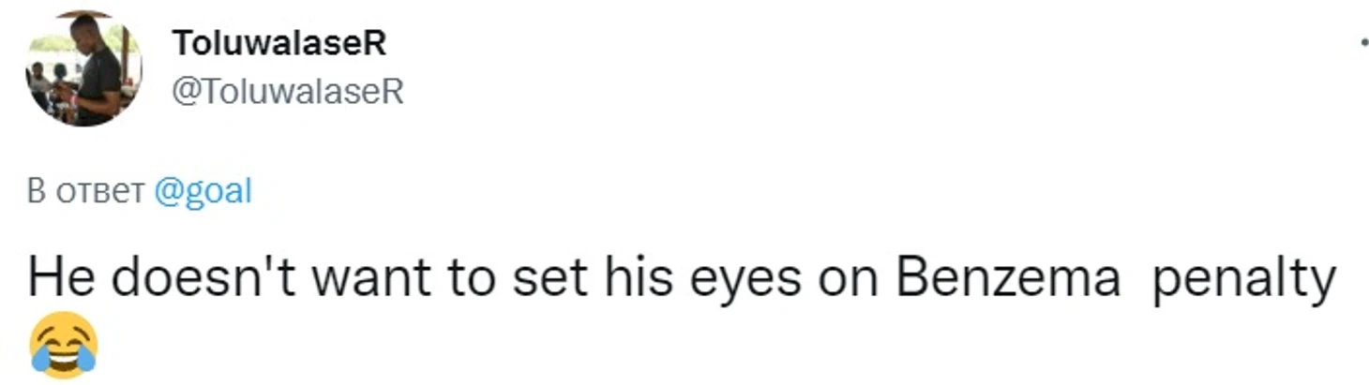Screen dimensions: 1369x385
Task: Click the 'В ответ' reply label
Action: [86, 191]
